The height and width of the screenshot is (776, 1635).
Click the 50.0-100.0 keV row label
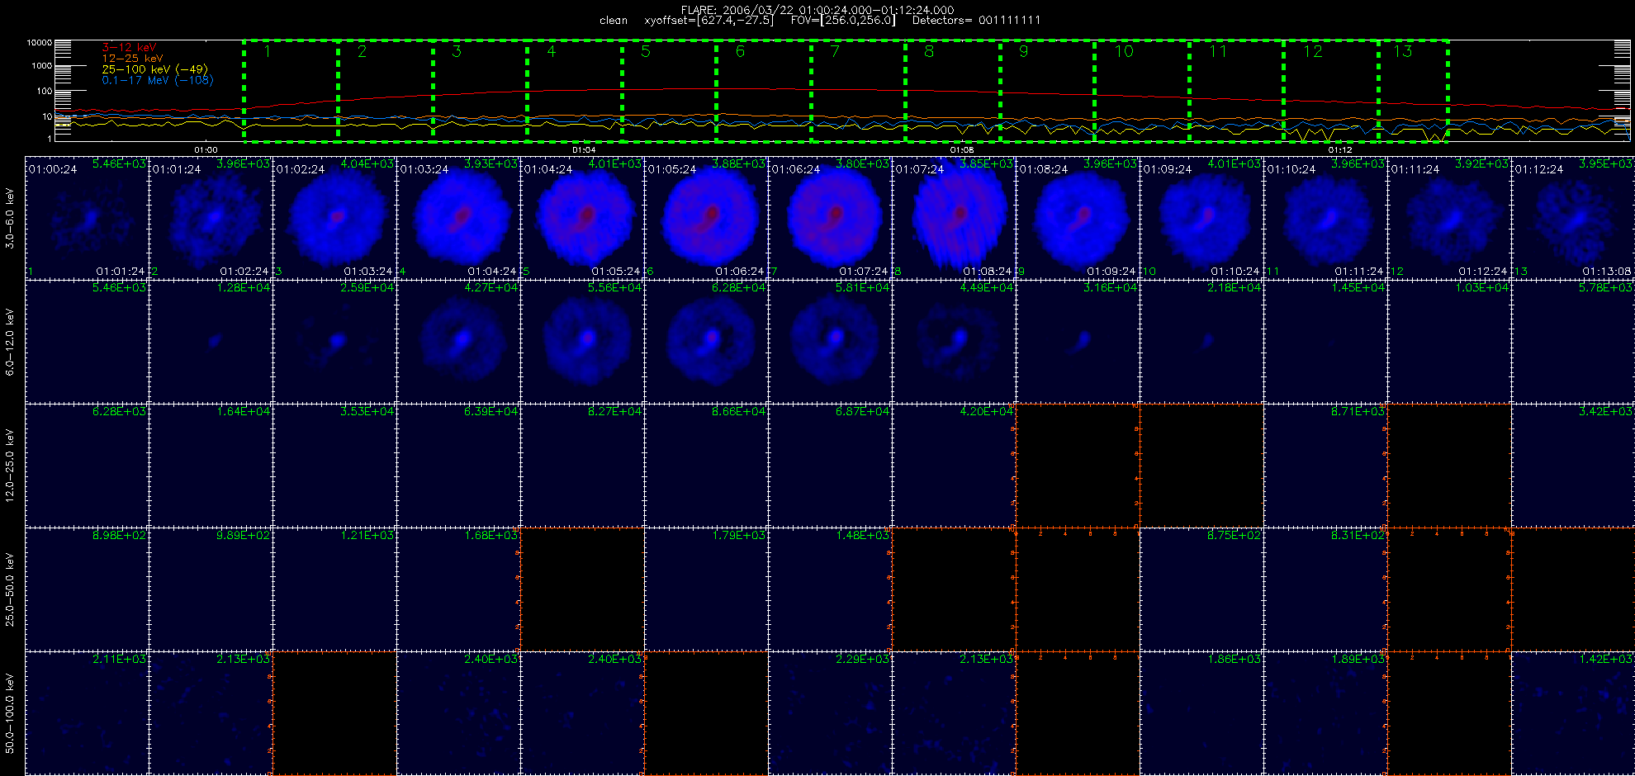[10, 712]
